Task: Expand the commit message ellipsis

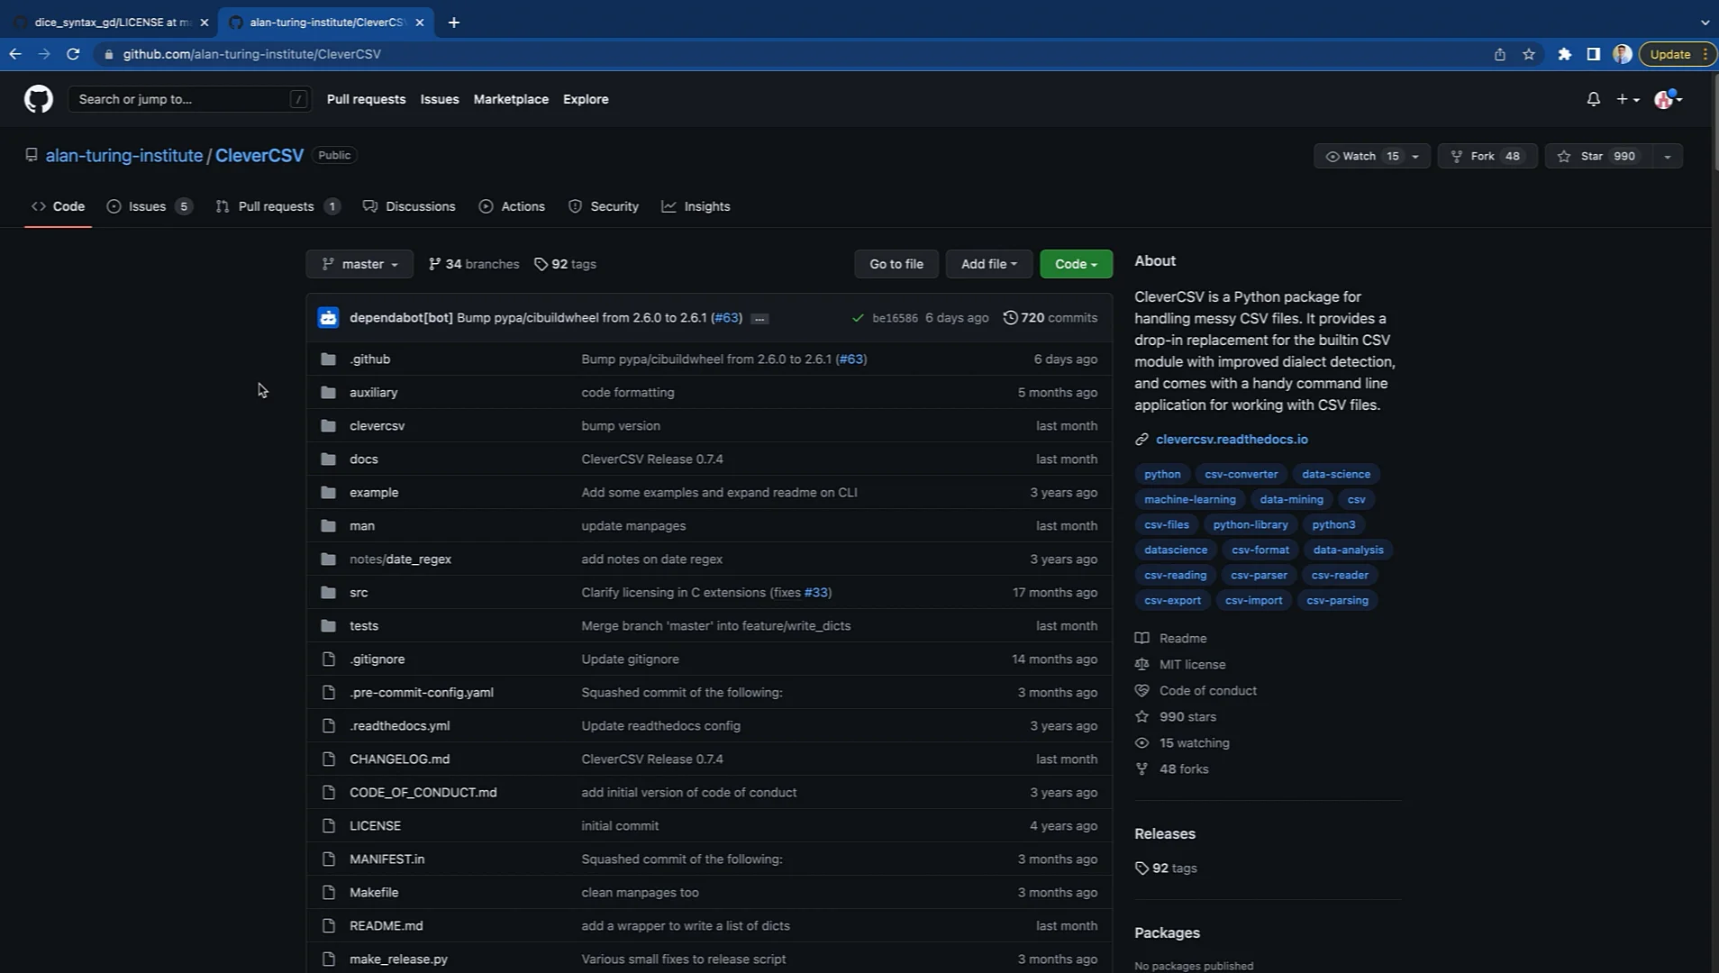Action: pos(759,319)
